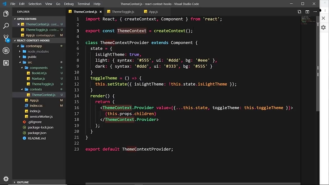Screen dimensions: 329x185
Task: Open Navbar.js in the file tree
Action: click(x=38, y=79)
